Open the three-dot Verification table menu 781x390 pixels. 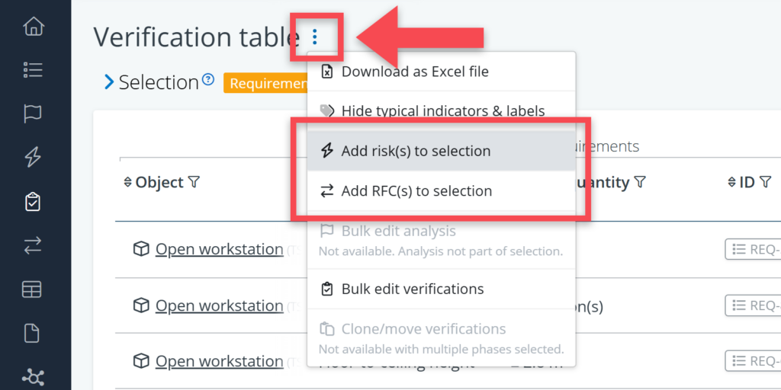pyautogui.click(x=314, y=37)
